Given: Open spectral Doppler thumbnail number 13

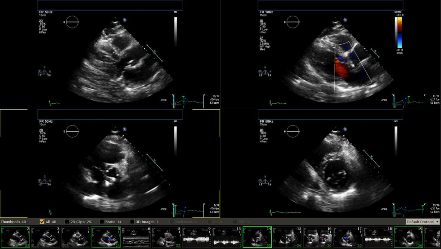Looking at the screenshot, I should [x=227, y=237].
